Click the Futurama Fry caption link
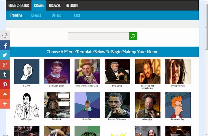This screenshot has height=136, width=208. pos(177,119)
